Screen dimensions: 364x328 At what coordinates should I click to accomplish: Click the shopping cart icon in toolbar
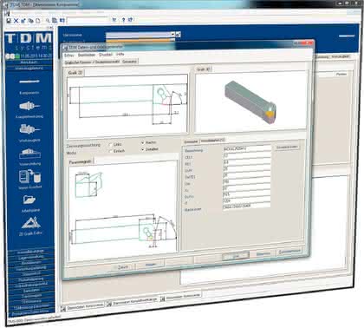click(x=114, y=20)
